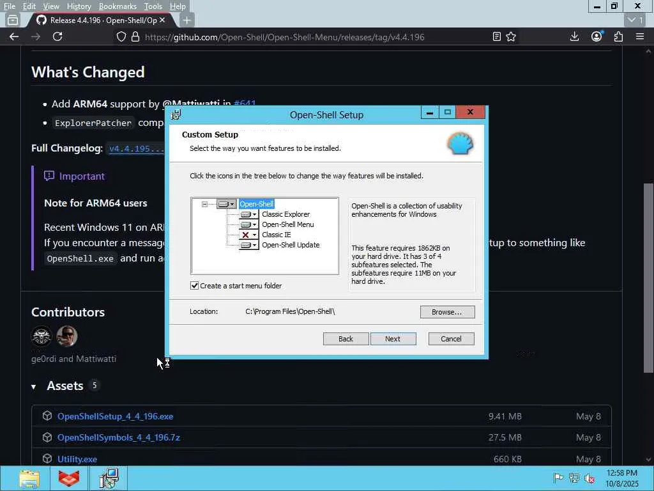Click the Browse... button
The height and width of the screenshot is (491, 654).
447,312
